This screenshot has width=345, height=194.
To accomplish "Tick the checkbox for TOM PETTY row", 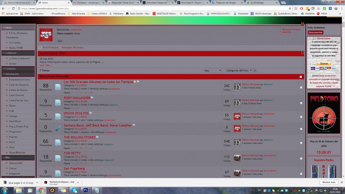I will click(x=301, y=158).
